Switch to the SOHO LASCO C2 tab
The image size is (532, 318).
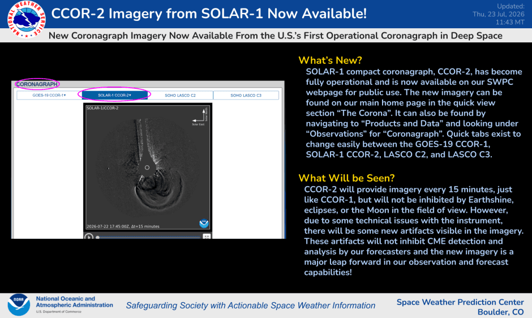[180, 96]
